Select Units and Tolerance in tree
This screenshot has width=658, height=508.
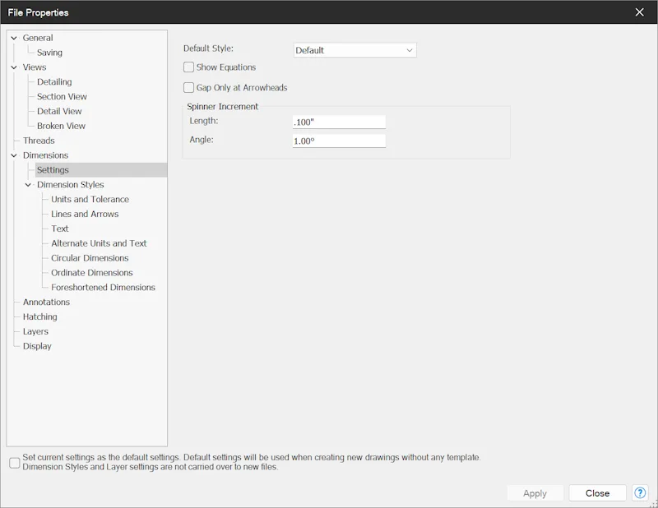click(x=90, y=199)
